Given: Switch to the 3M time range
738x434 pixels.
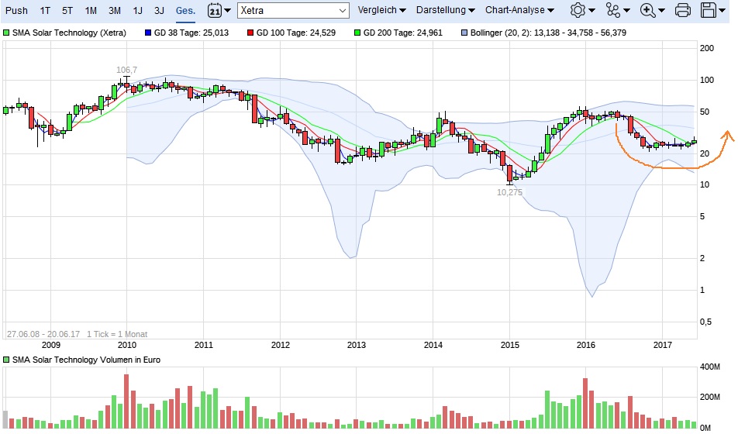Looking at the screenshot, I should pyautogui.click(x=115, y=10).
